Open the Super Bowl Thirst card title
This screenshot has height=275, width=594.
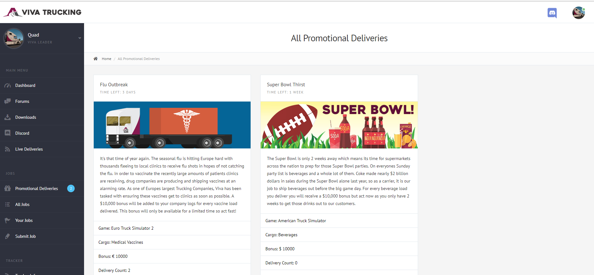click(x=286, y=85)
